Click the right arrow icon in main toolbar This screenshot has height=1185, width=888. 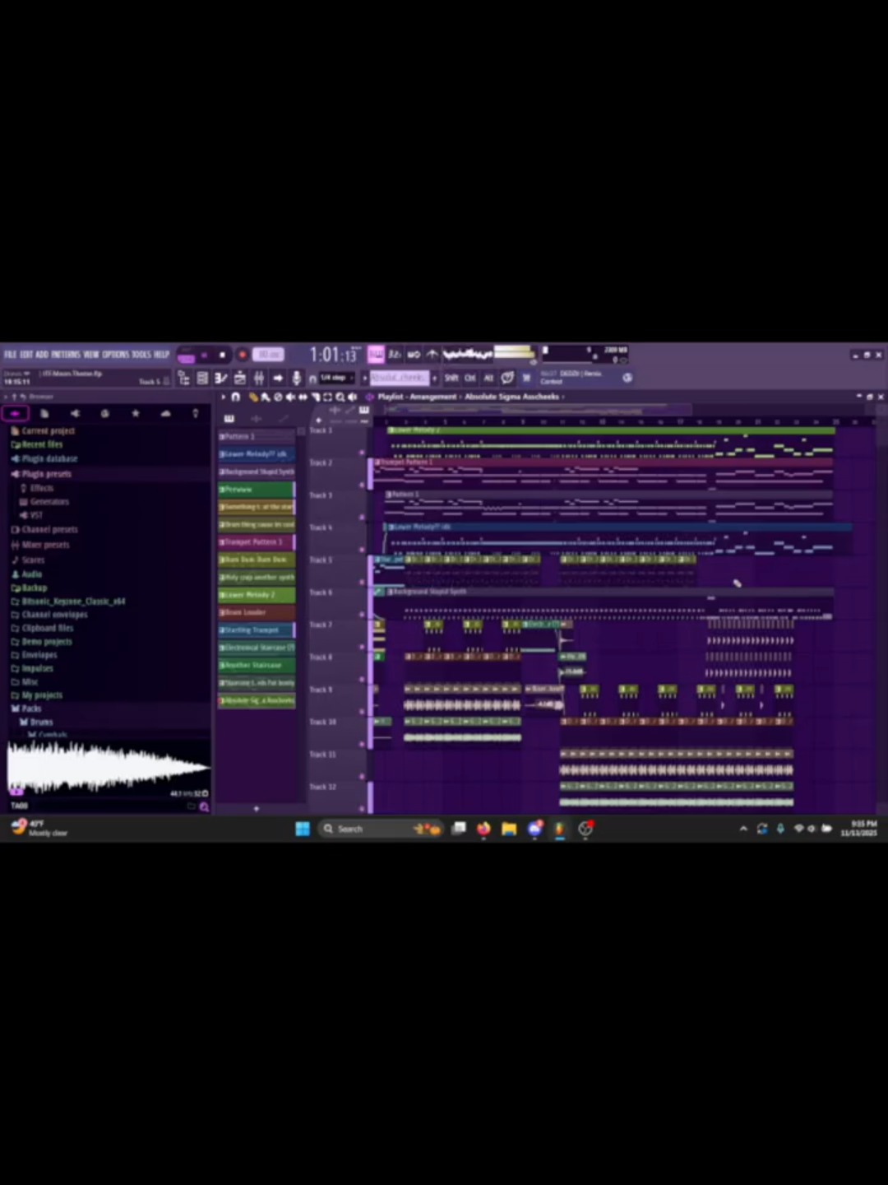point(278,378)
